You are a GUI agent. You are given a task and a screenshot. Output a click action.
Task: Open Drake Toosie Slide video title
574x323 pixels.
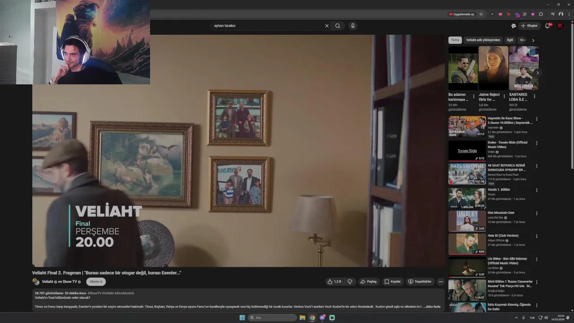pyautogui.click(x=507, y=144)
